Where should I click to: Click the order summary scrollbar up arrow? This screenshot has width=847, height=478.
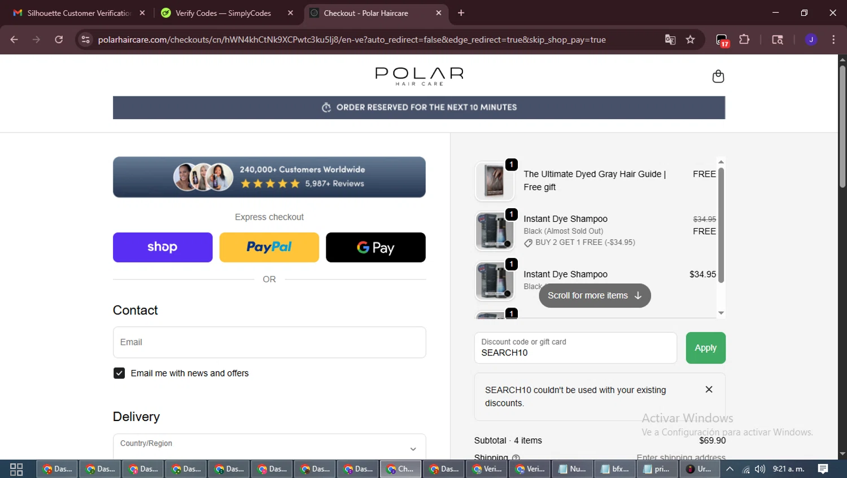pos(721,162)
